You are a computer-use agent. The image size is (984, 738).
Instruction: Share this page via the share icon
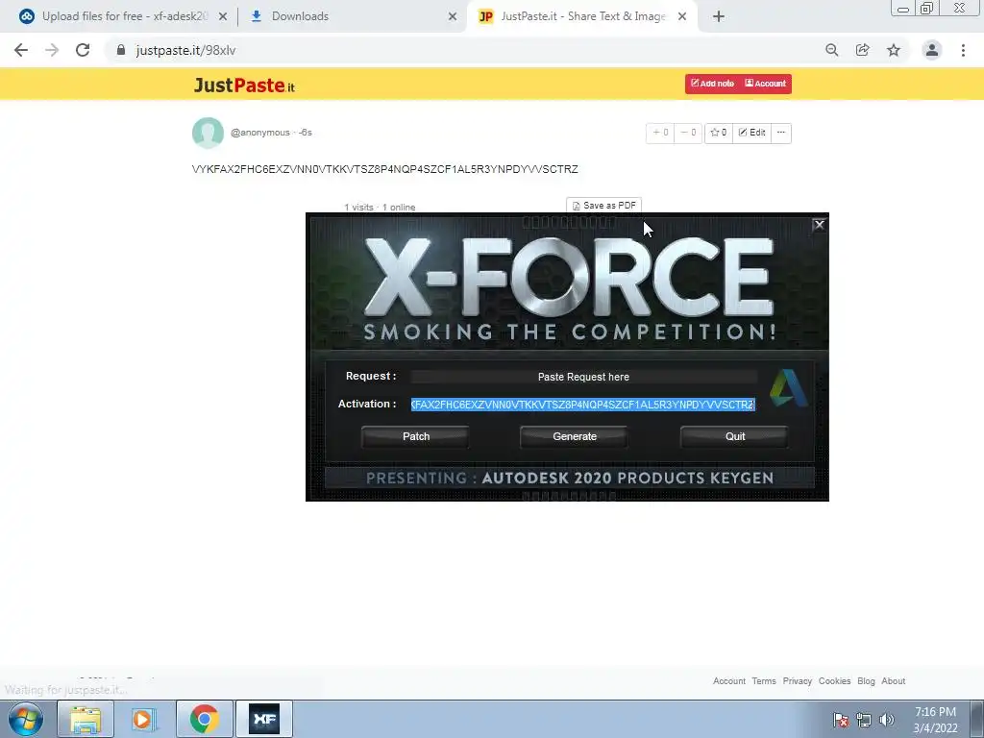863,50
